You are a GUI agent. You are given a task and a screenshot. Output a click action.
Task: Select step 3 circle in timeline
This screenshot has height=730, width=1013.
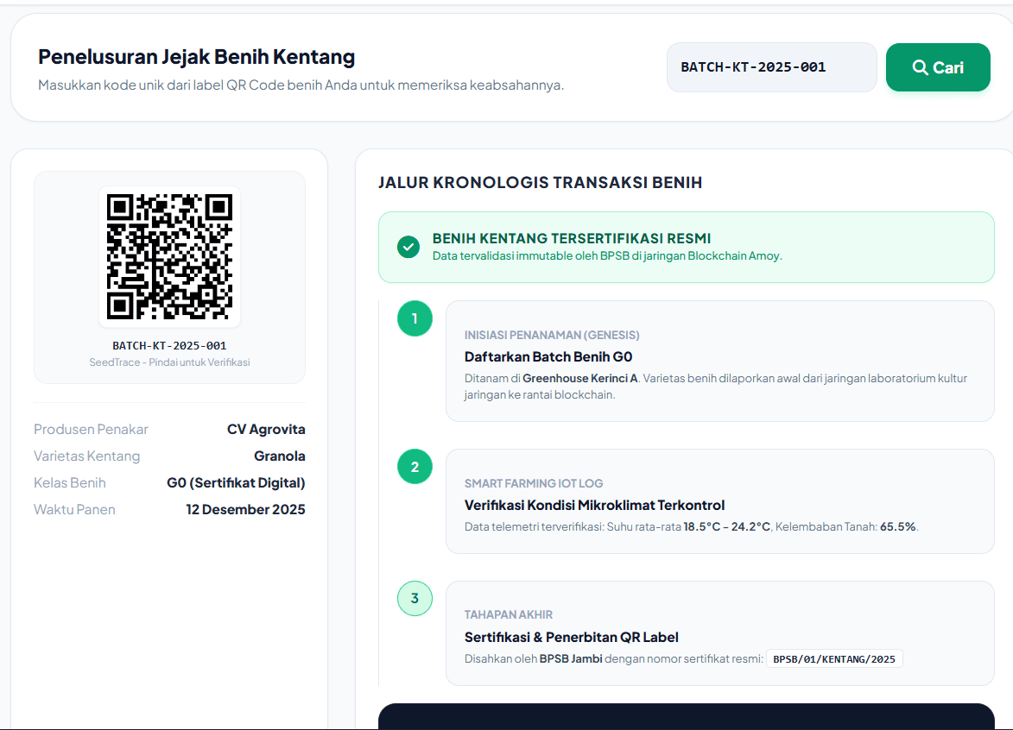415,598
